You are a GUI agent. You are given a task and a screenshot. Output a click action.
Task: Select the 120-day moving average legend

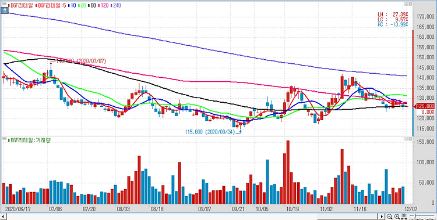(x=104, y=5)
